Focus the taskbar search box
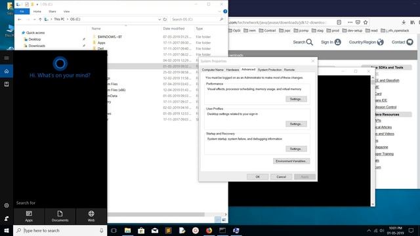This screenshot has height=236, width=420. point(60,230)
